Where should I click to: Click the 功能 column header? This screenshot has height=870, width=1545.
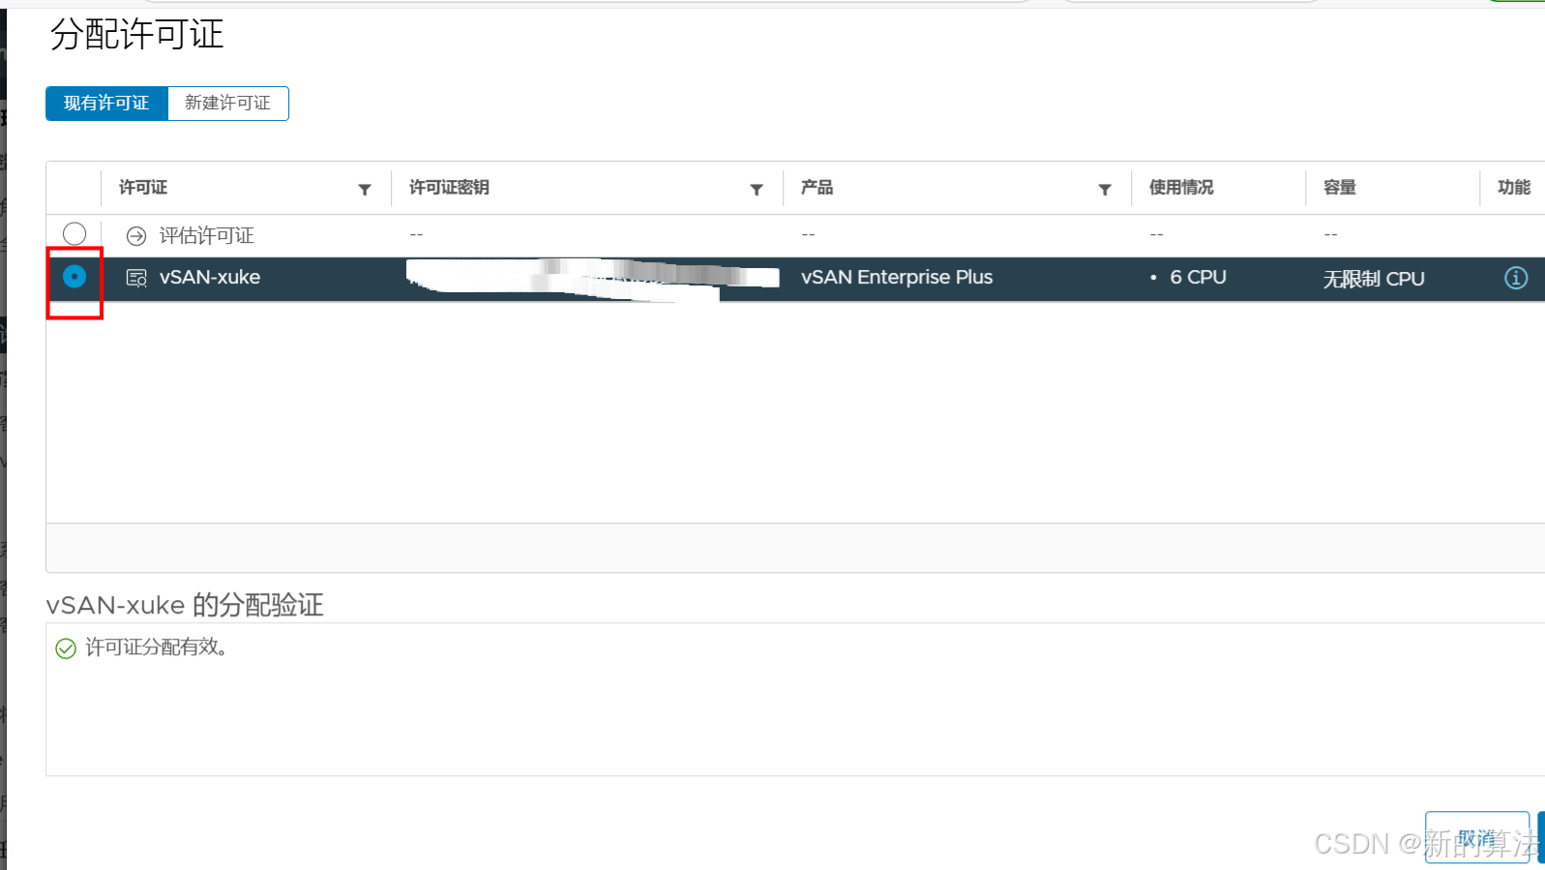[x=1514, y=188]
